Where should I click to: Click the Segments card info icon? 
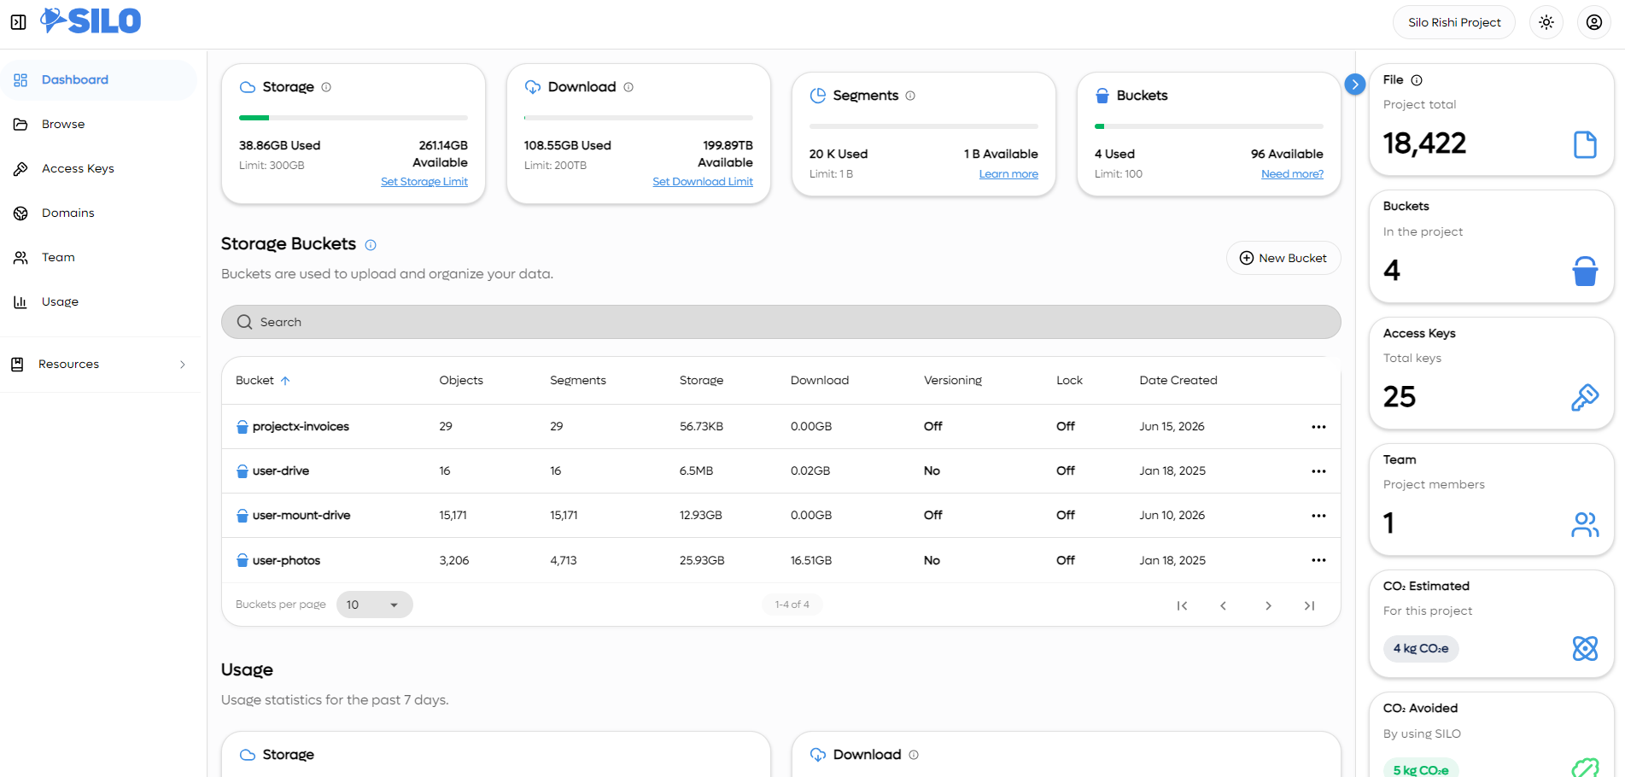coord(910,96)
